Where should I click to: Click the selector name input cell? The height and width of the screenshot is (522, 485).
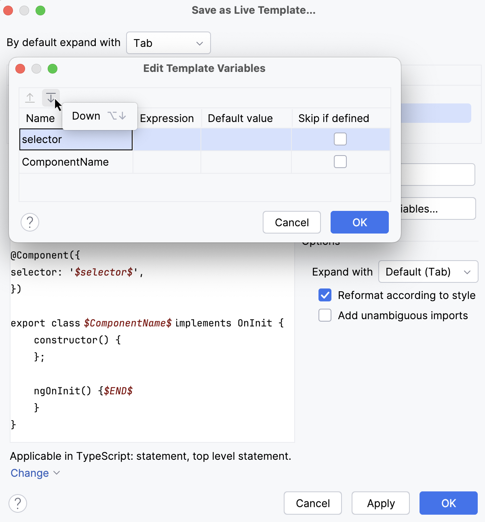pos(76,139)
